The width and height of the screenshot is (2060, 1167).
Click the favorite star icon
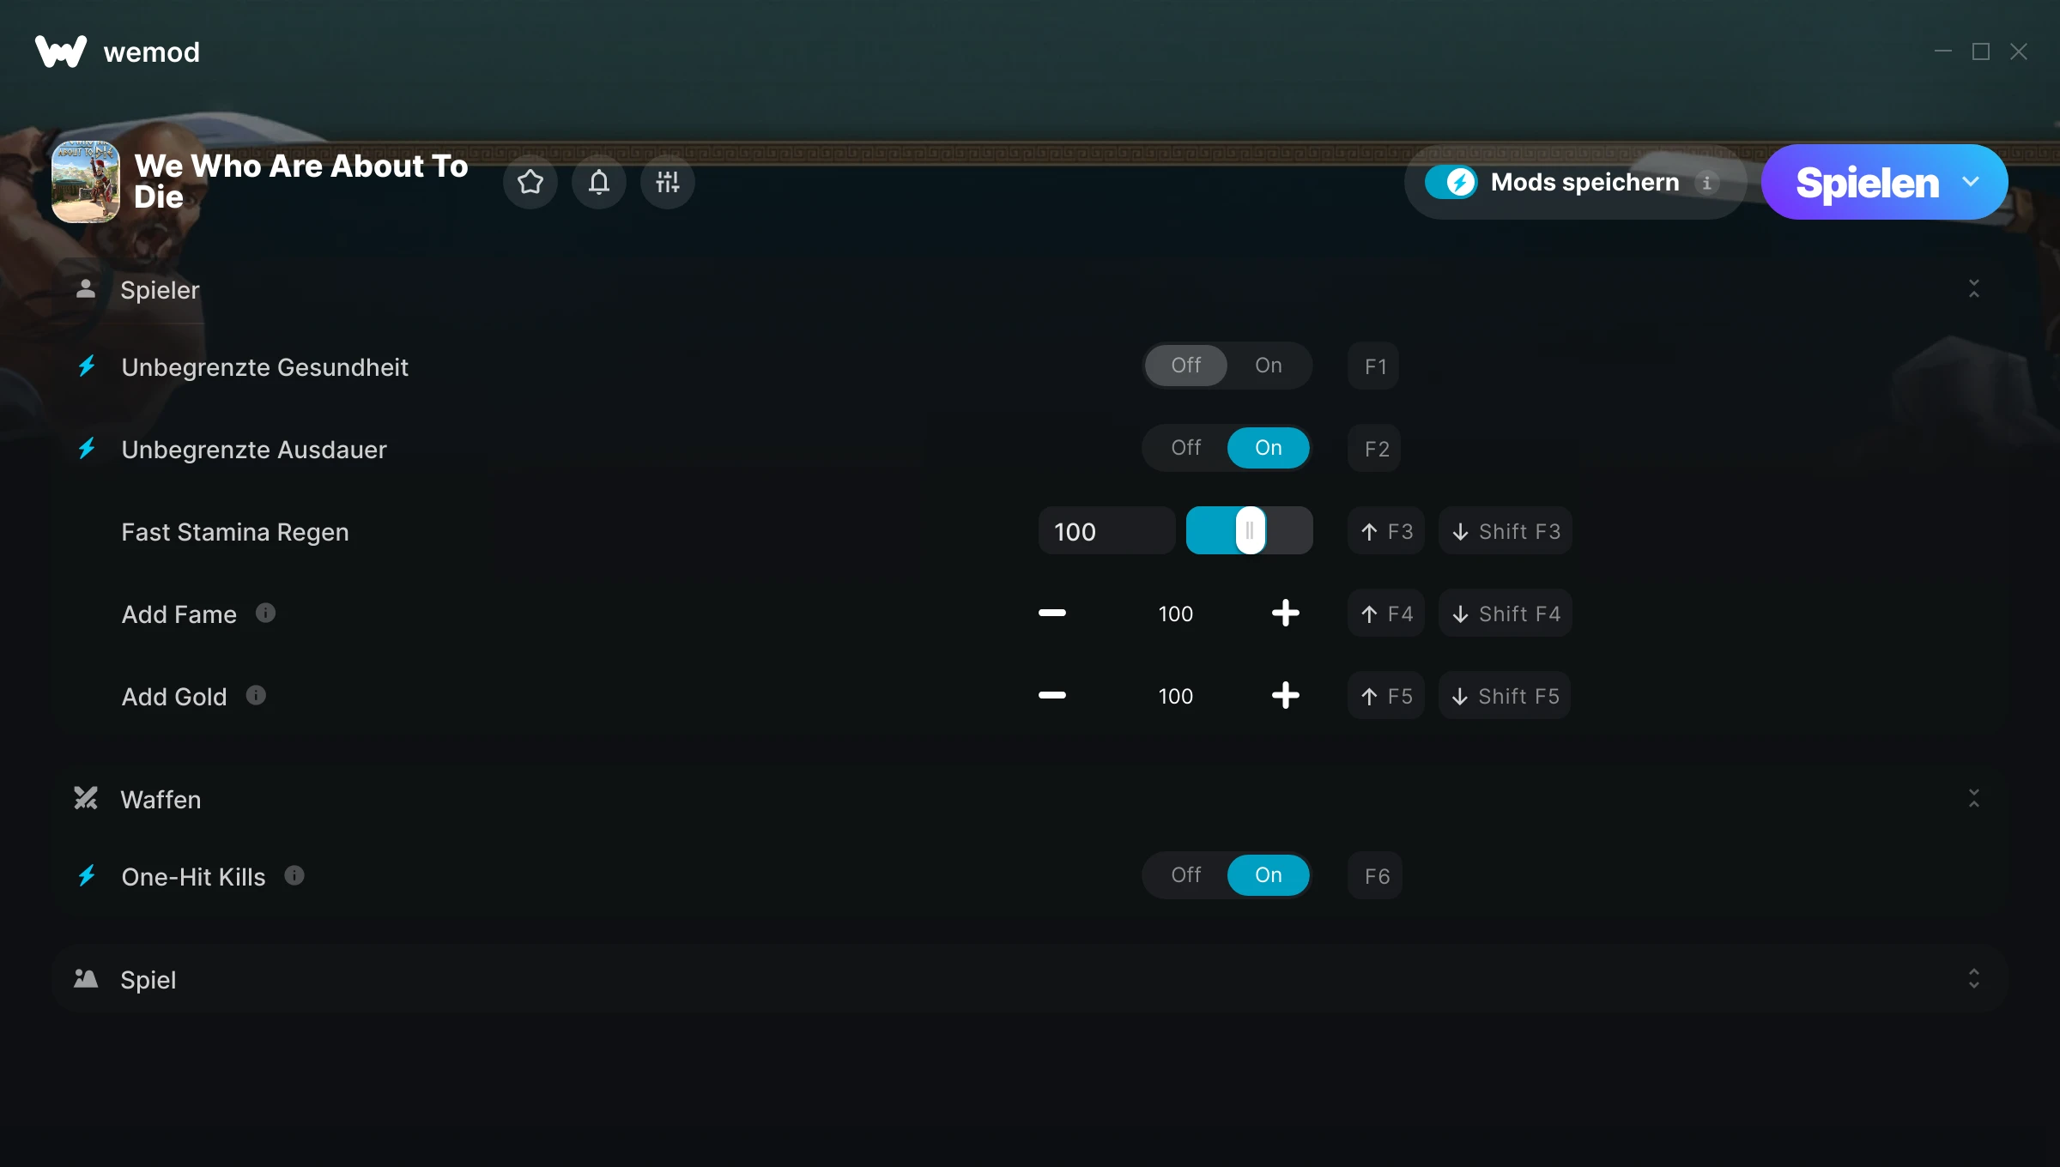[x=530, y=182]
